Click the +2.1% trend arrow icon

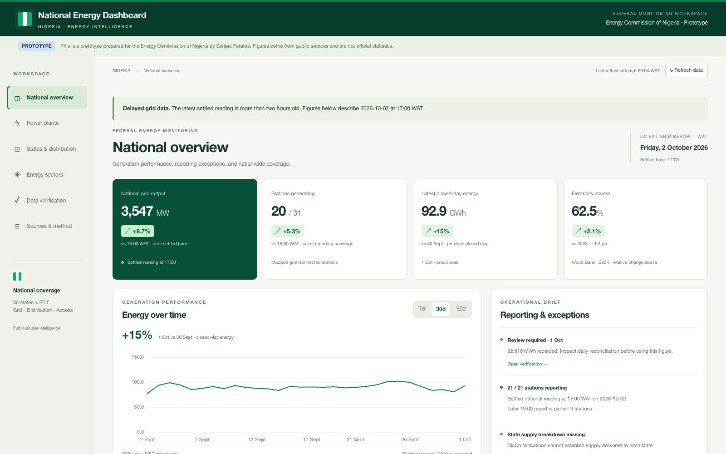[578, 231]
